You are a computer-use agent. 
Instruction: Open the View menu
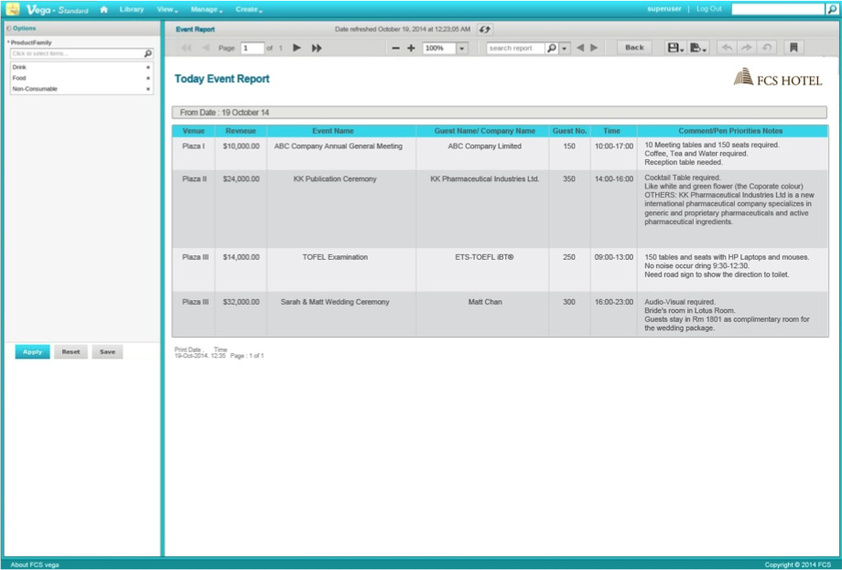point(167,9)
